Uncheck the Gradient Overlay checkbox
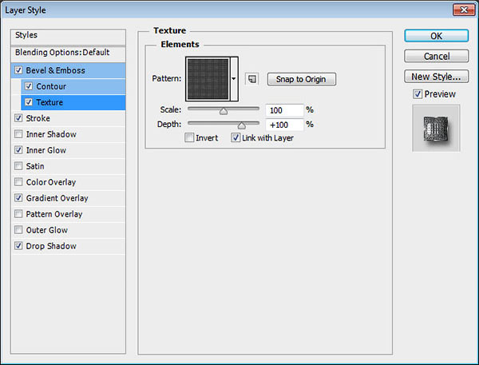 (x=18, y=198)
